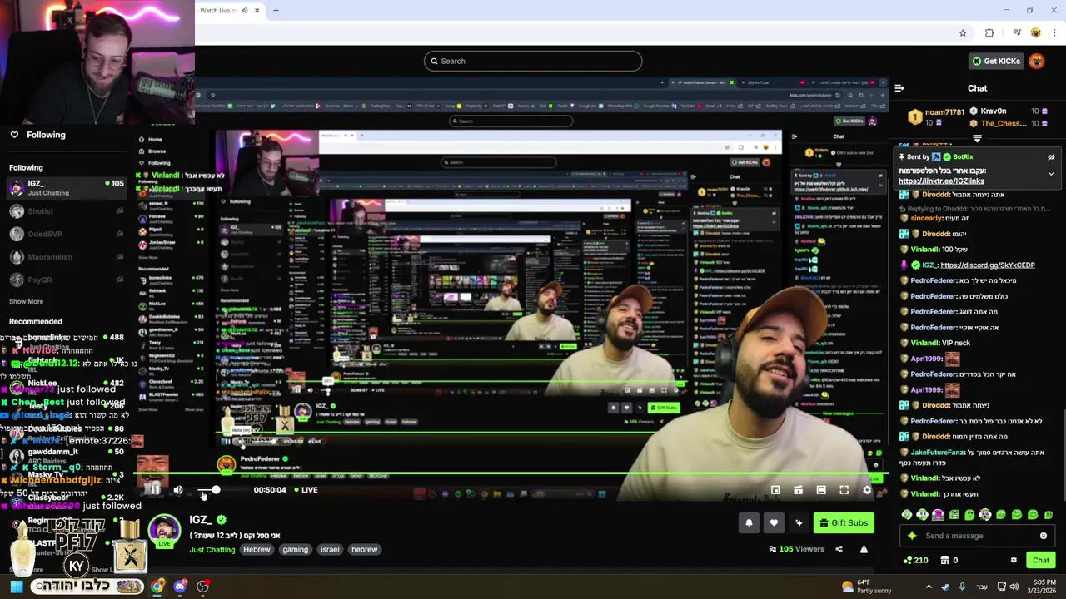Open the linktr.ee/IGZlinks link

click(x=941, y=181)
